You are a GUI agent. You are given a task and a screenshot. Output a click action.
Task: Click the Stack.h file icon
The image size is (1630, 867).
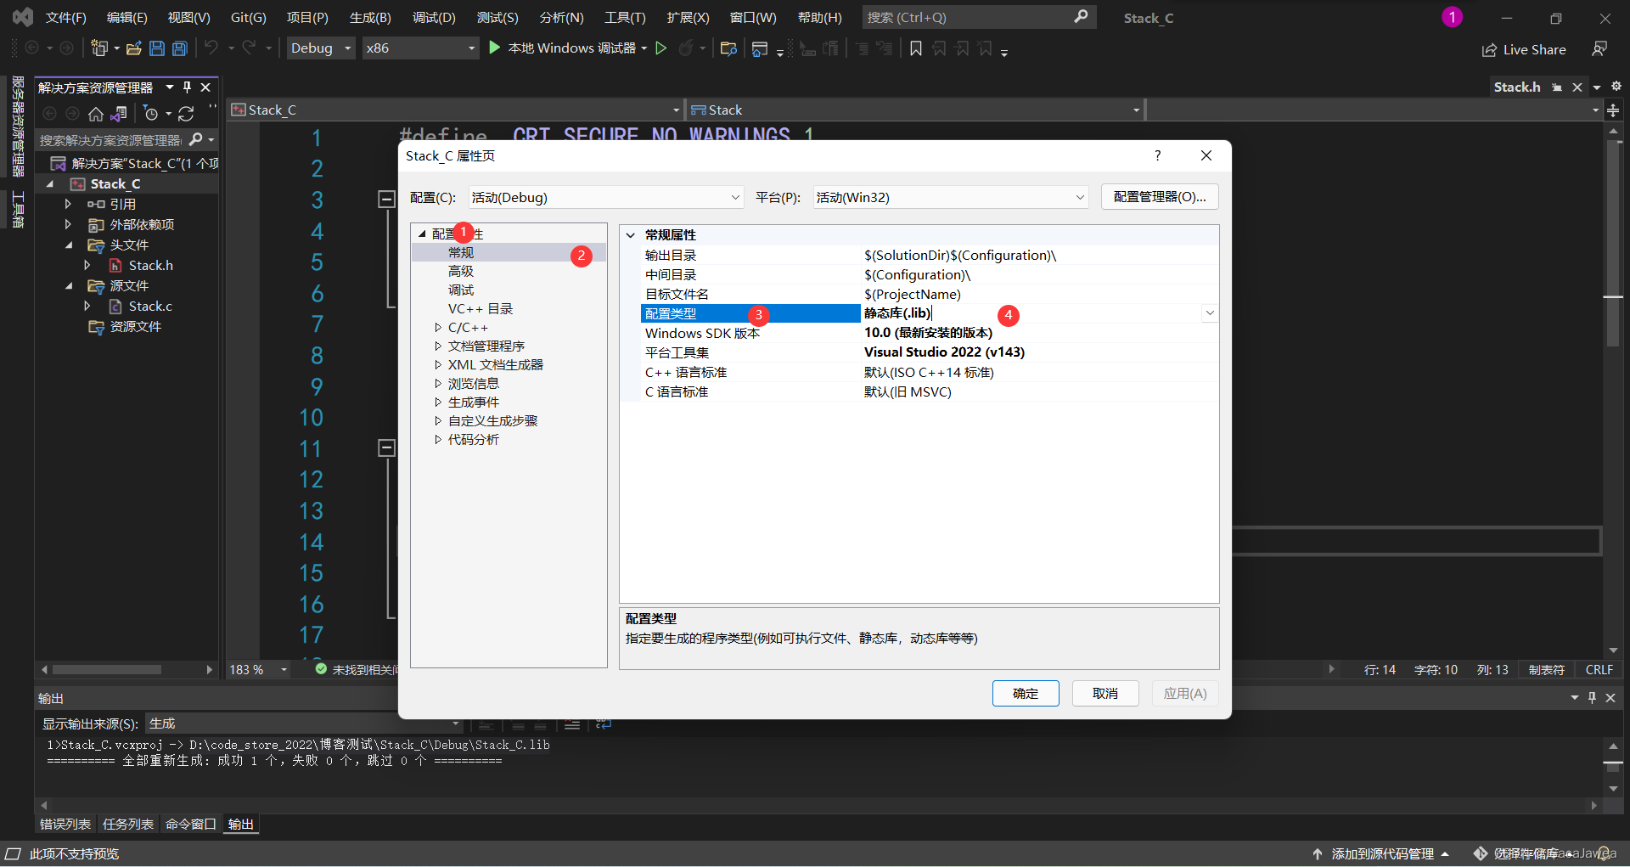pyautogui.click(x=115, y=266)
